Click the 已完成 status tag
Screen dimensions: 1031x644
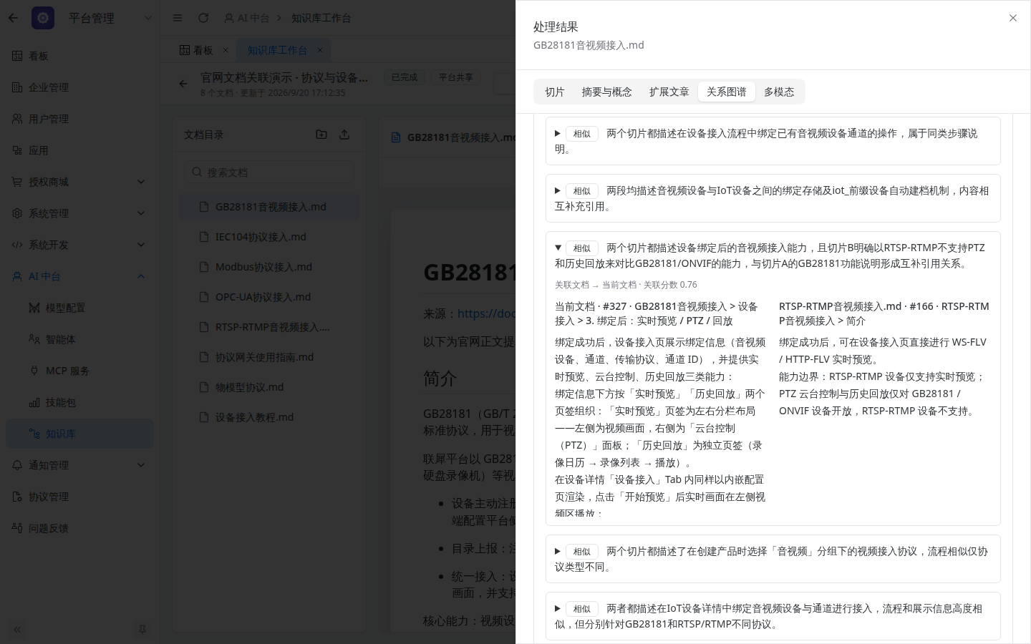pyautogui.click(x=405, y=77)
